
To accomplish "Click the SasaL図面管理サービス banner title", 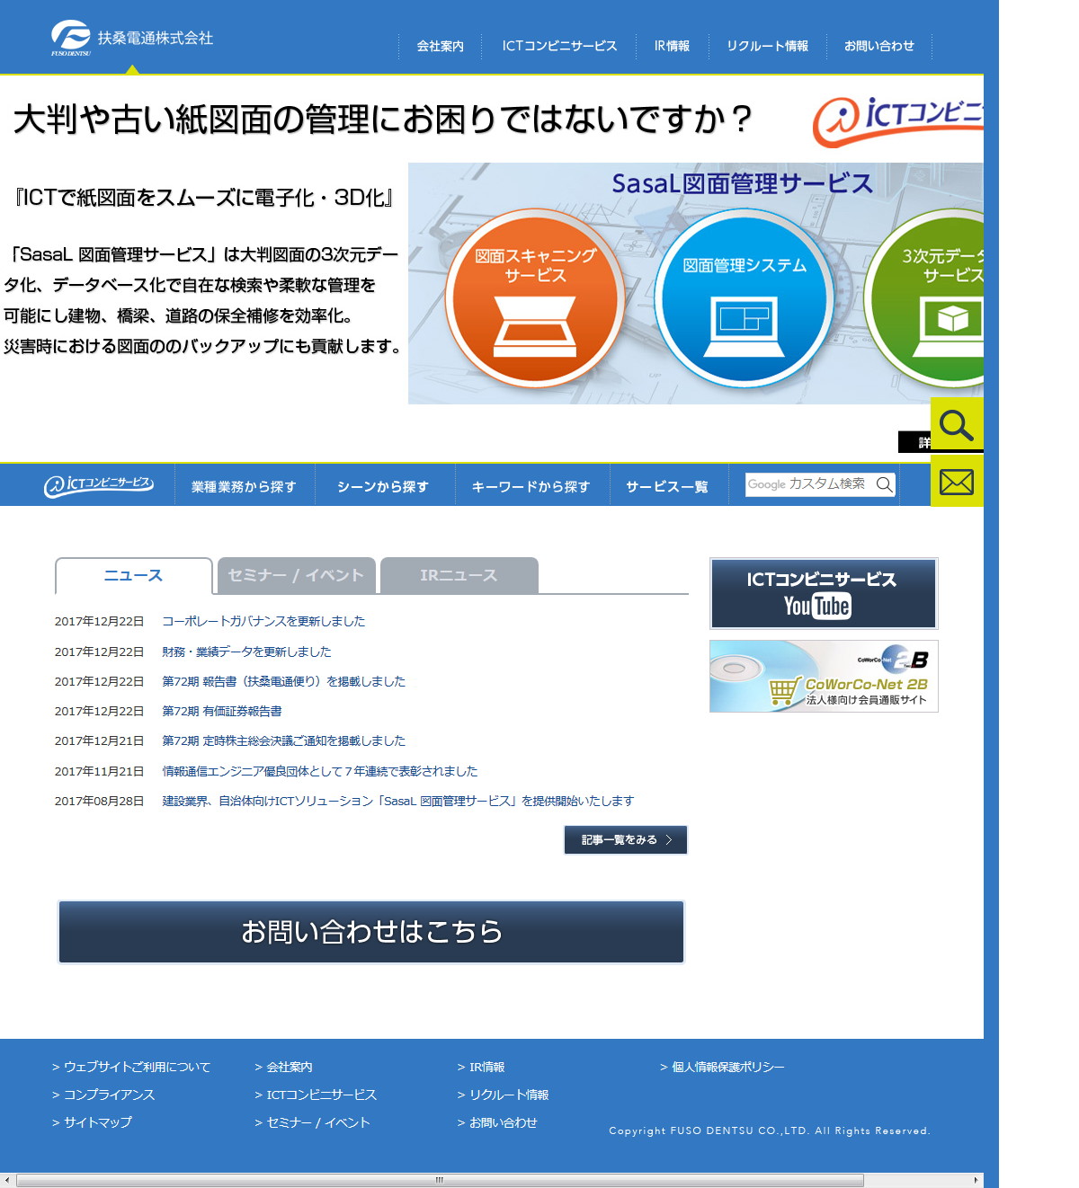I will click(x=743, y=183).
